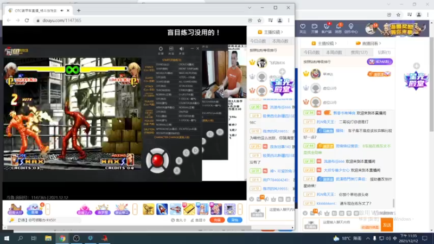Viewport: 434px width, 244px height.
Task: Open 消息 bell notifications in back window
Action: coord(338,28)
